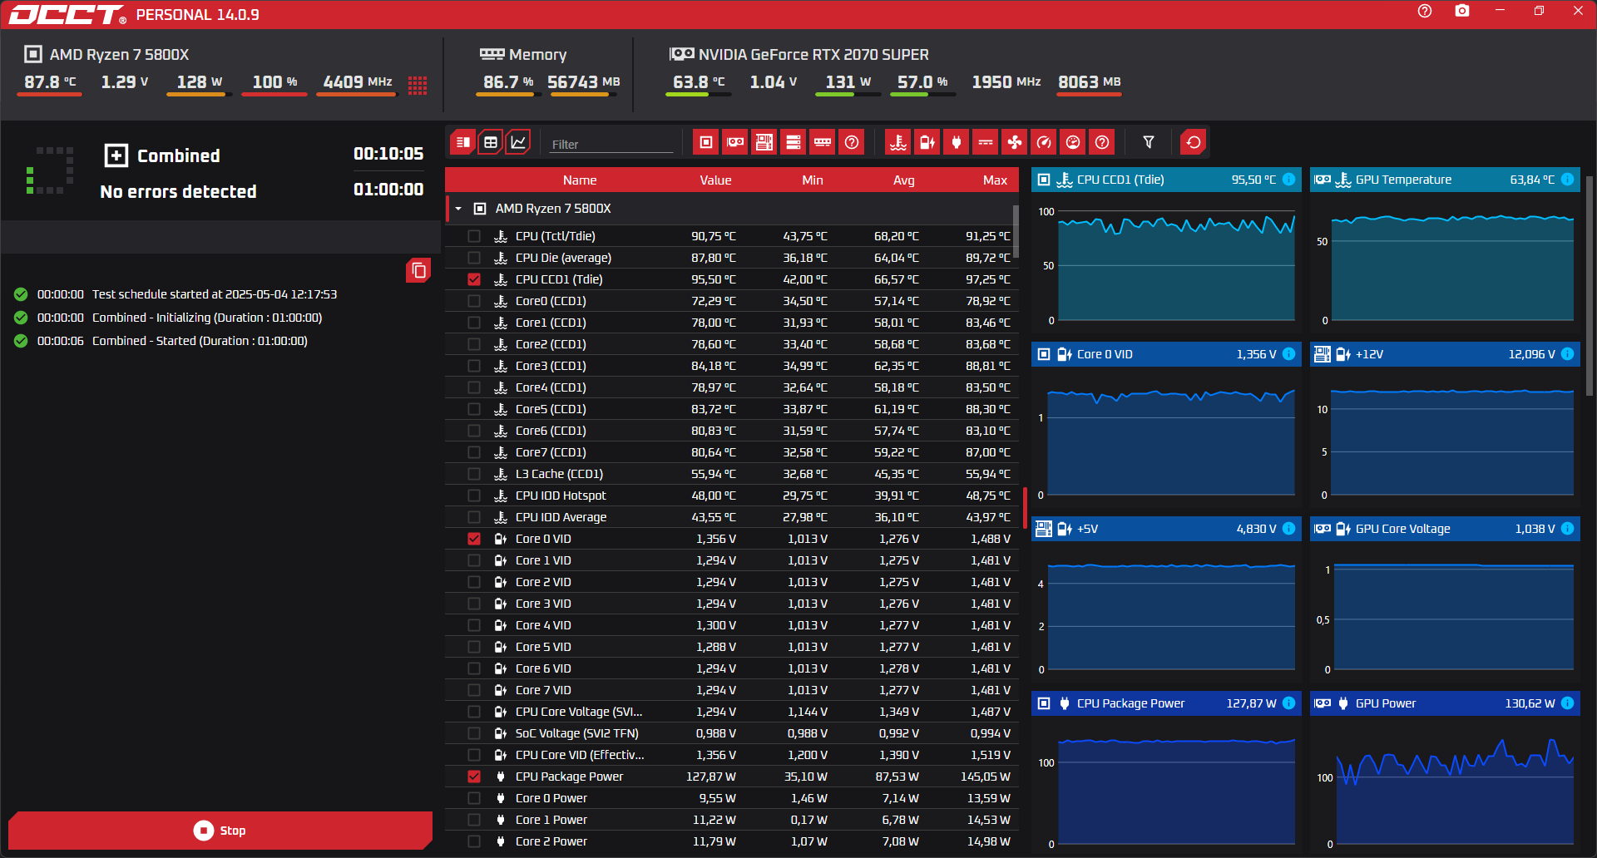Click the funnel filter icon

tap(1149, 142)
